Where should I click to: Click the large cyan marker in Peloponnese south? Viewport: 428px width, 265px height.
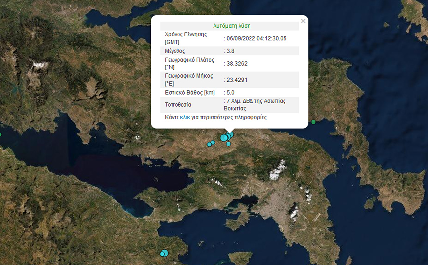(x=164, y=253)
